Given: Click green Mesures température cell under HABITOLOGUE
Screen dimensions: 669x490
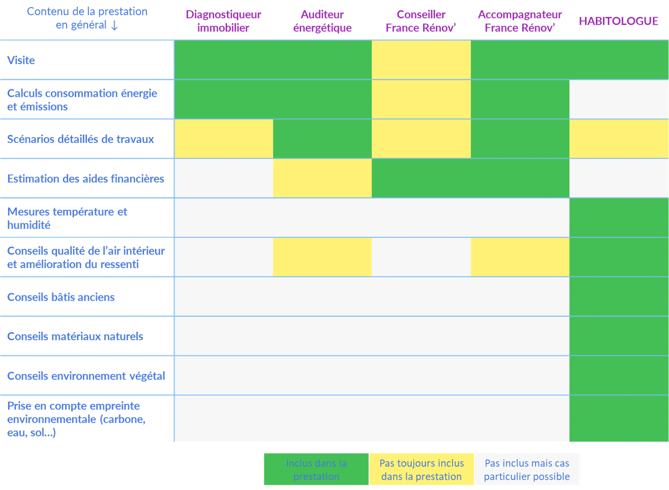Looking at the screenshot, I should tap(619, 218).
